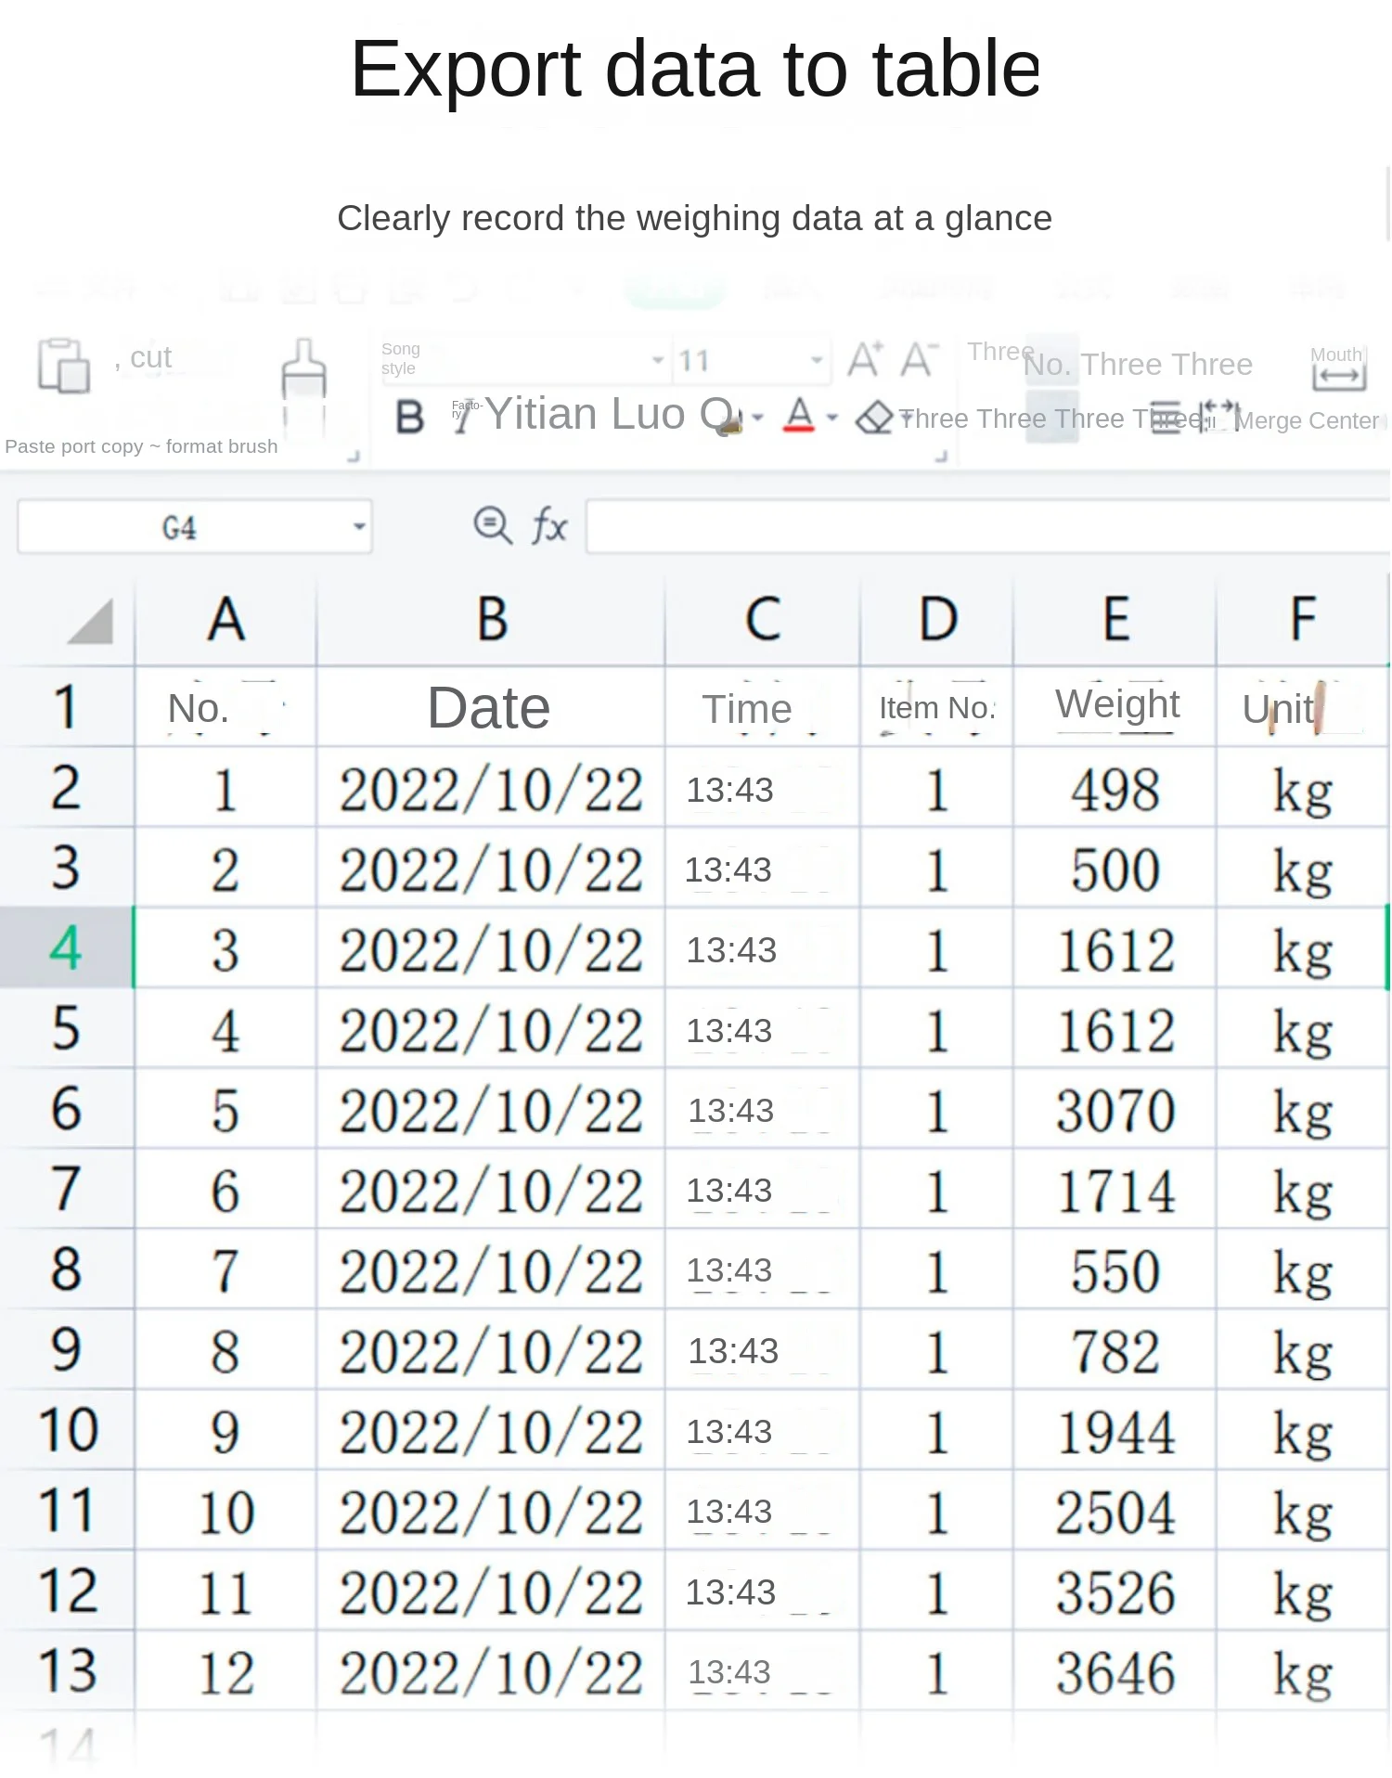The height and width of the screenshot is (1778, 1392).
Task: Click the select-all corner triangle
Action: (x=90, y=621)
